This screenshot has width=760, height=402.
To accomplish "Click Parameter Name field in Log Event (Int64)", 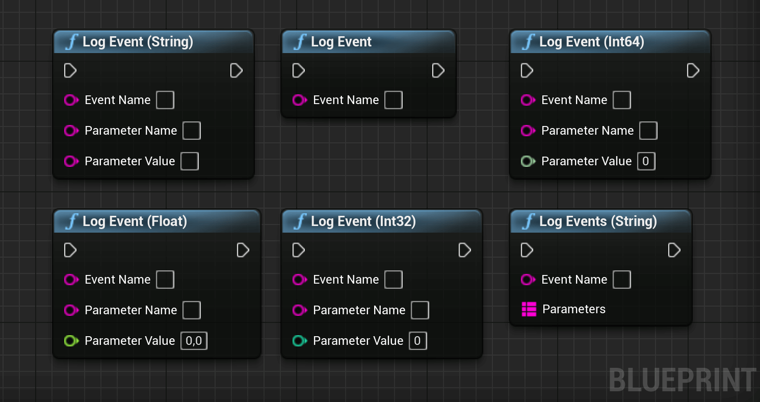I will 648,131.
